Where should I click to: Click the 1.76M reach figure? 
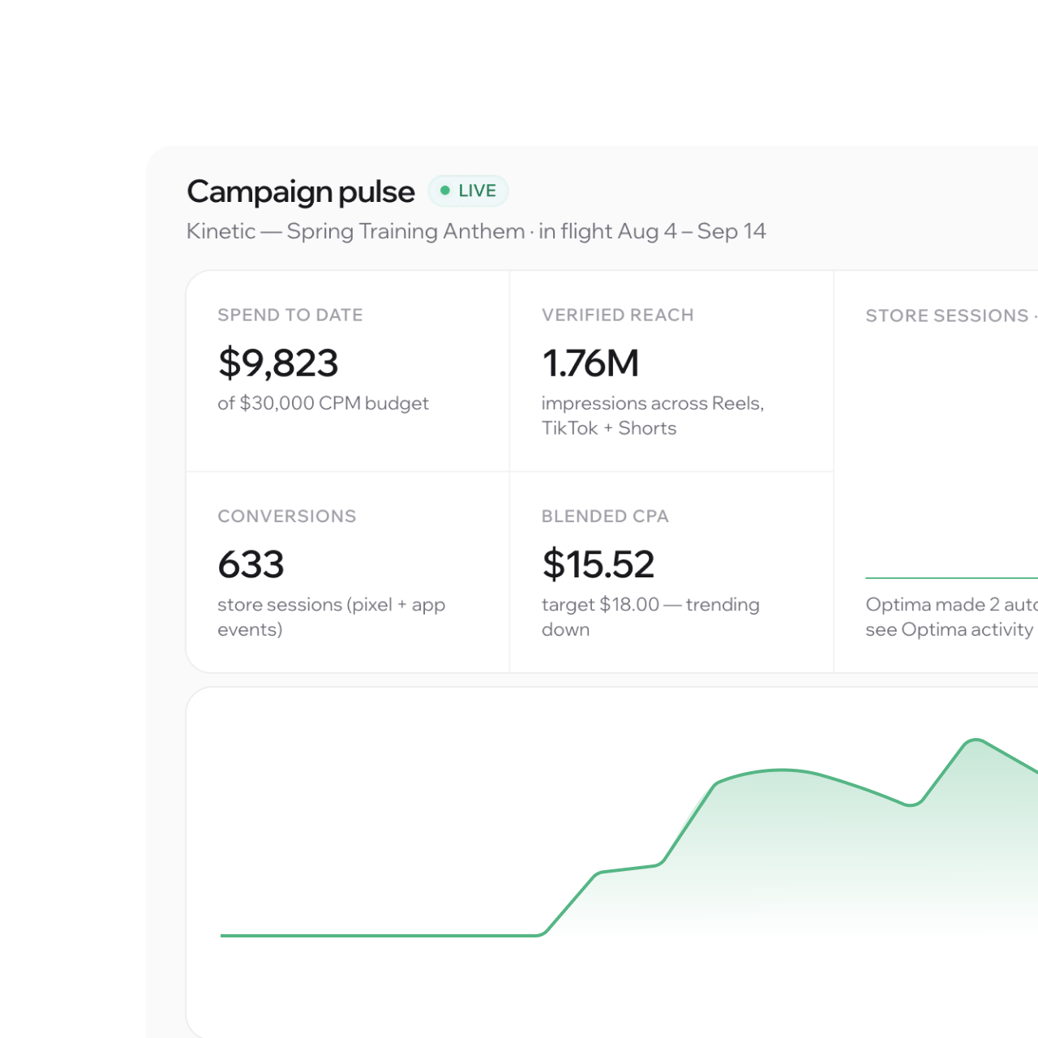590,363
